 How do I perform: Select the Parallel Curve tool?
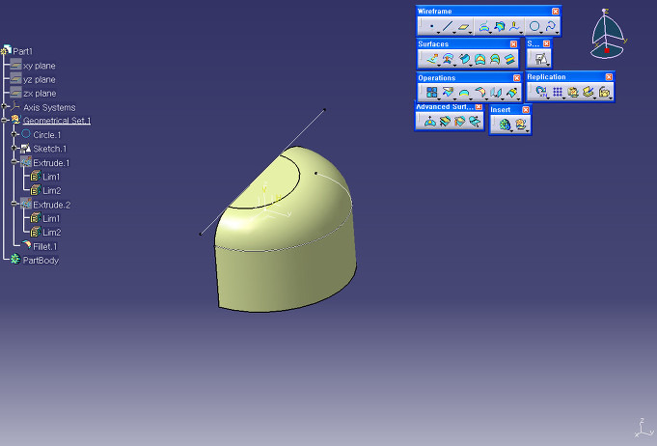click(514, 27)
